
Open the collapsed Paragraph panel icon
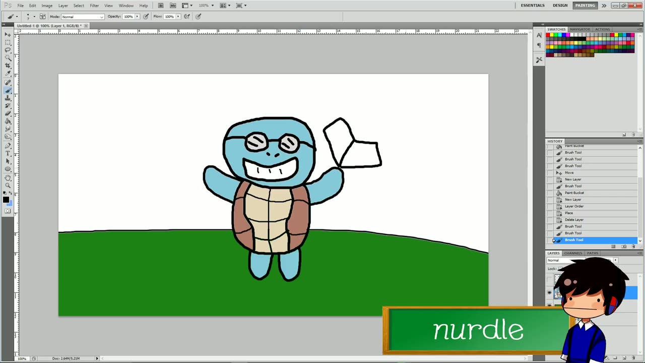(x=539, y=45)
